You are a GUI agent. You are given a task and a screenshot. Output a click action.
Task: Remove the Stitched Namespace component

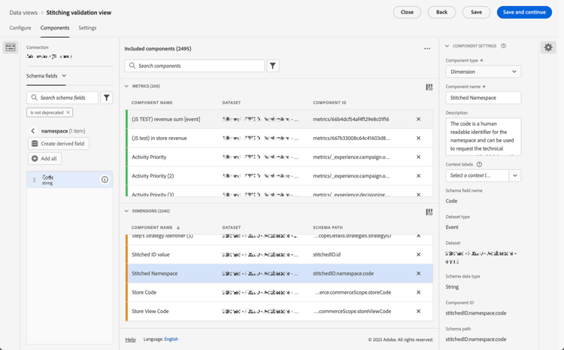click(418, 273)
